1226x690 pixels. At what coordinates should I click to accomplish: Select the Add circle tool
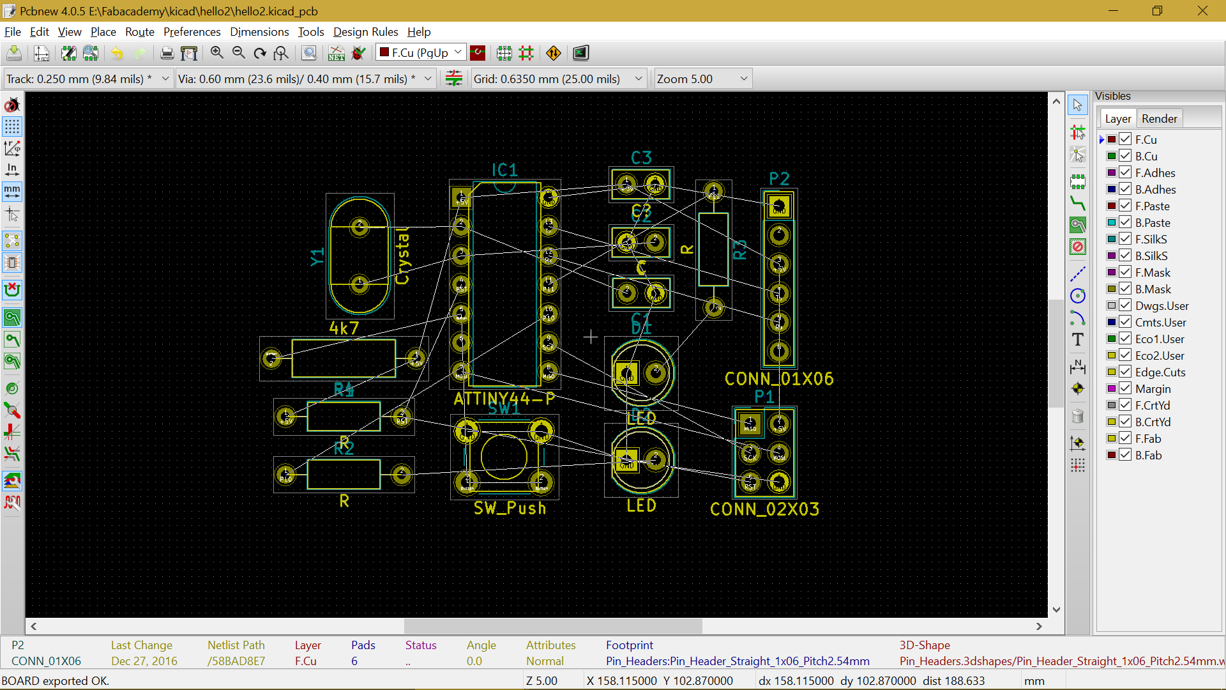pyautogui.click(x=1078, y=296)
